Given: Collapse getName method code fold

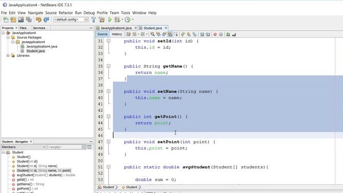Looking at the screenshot, I should click(108, 66).
